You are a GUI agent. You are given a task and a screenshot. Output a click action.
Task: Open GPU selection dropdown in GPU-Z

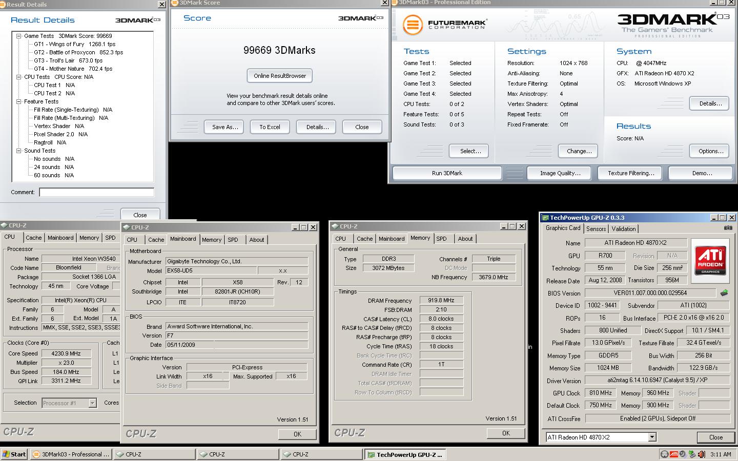point(652,437)
